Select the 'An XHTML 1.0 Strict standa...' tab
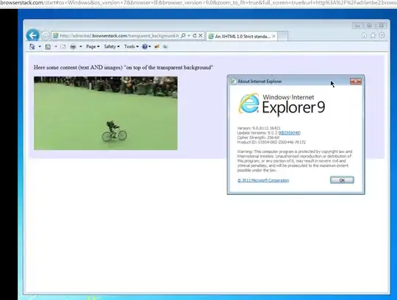This screenshot has height=300, width=397. pyautogui.click(x=242, y=36)
